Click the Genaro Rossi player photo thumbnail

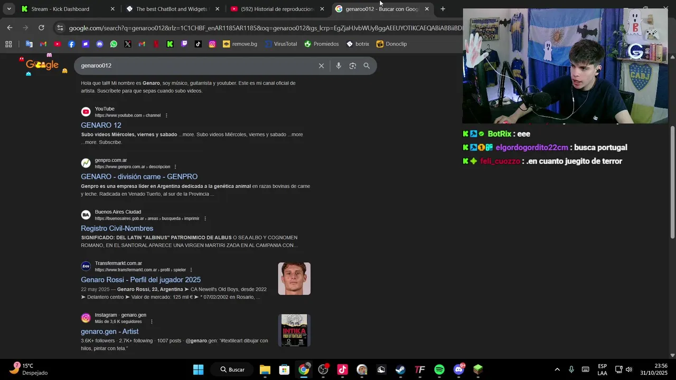(x=294, y=279)
